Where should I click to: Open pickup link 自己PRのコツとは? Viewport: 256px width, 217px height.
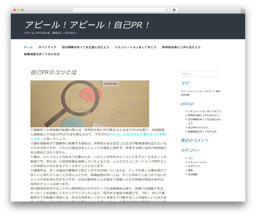[x=198, y=127]
